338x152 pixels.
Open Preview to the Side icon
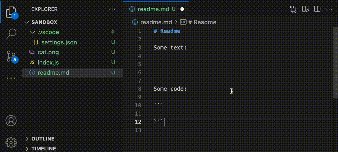[x=305, y=9]
